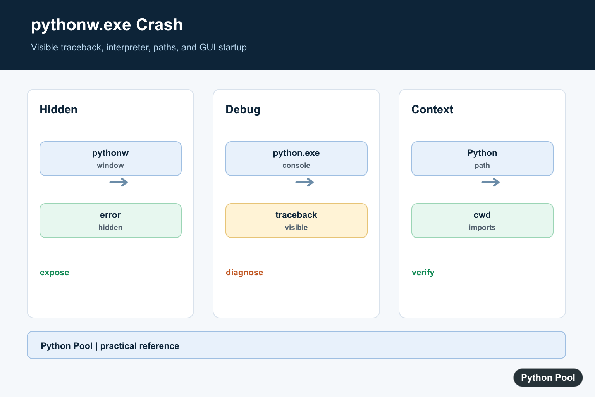Viewport: 595px width, 397px height.
Task: Select the Context card heading
Action: [x=432, y=109]
